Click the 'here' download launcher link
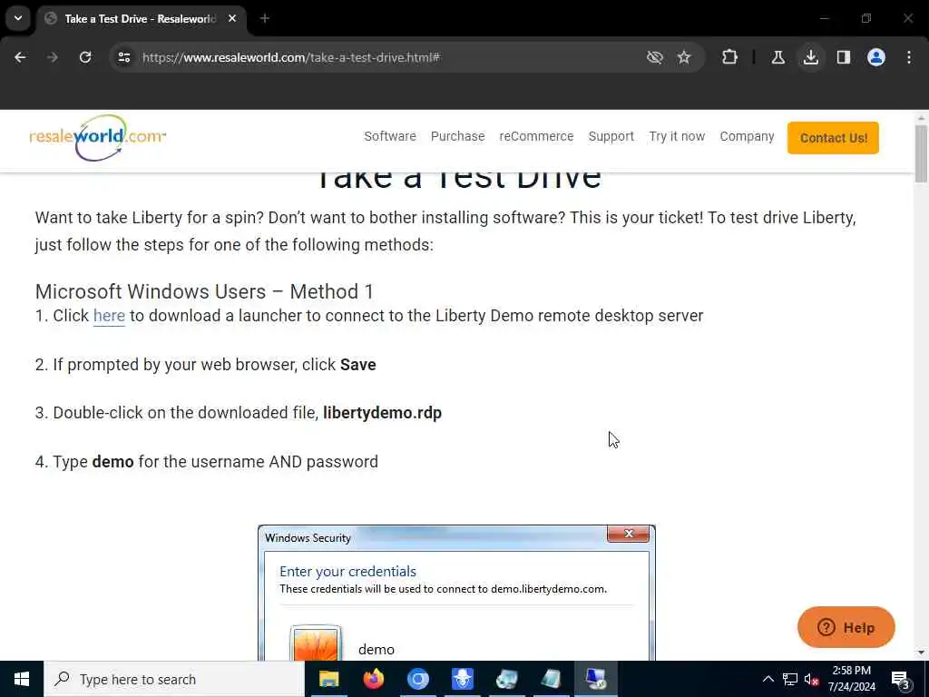The width and height of the screenshot is (929, 697). 109,315
